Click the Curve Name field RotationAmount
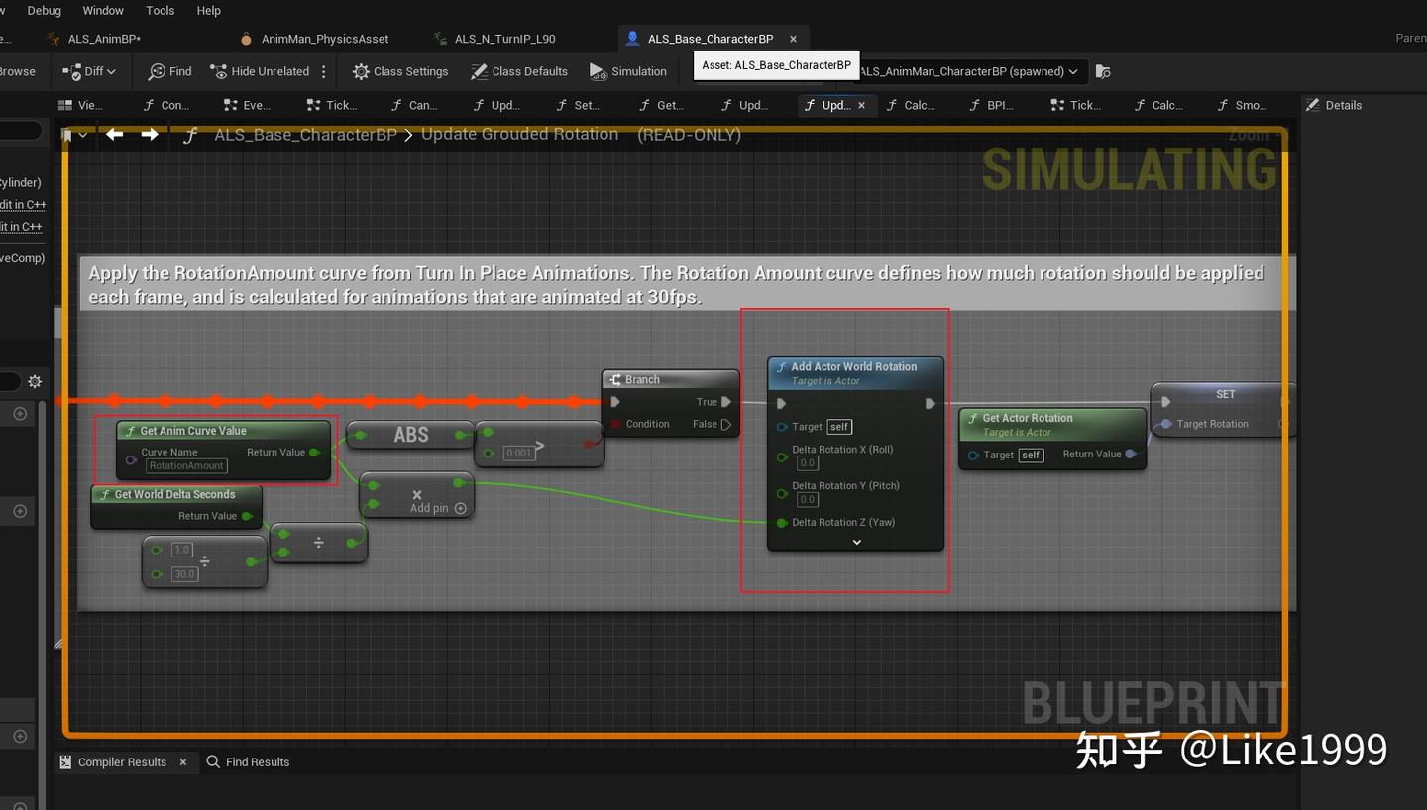 click(186, 465)
